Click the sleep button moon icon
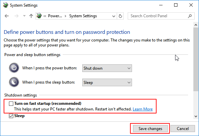Image resolution: width=199 pixels, height=136 pixels. click(x=14, y=82)
